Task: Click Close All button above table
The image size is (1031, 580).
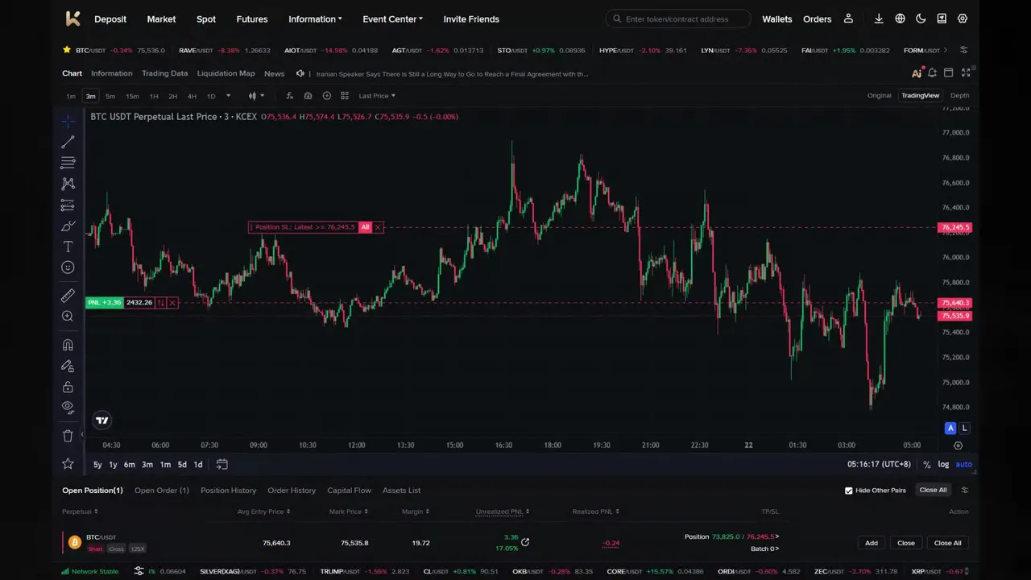Action: pos(933,490)
